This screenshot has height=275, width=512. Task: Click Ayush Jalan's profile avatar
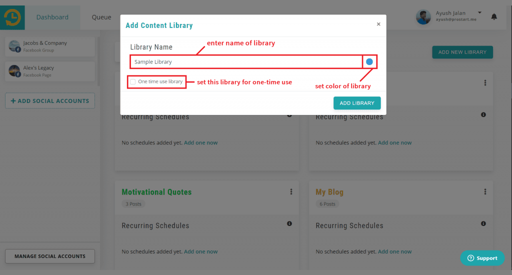point(423,17)
